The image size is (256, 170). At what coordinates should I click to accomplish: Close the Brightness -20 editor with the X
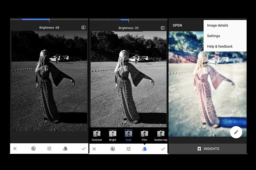tap(94, 149)
